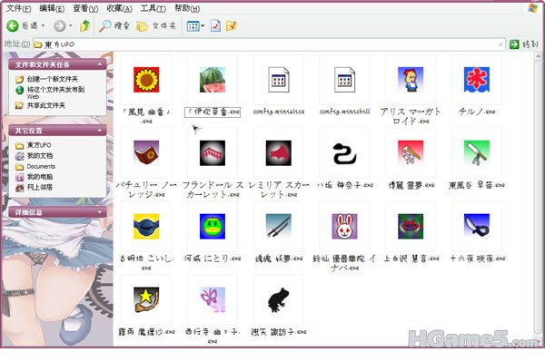Image resolution: width=545 pixels, height=361 pixels.
Task: Click the チルノ.exe filename text
Action: (x=477, y=112)
